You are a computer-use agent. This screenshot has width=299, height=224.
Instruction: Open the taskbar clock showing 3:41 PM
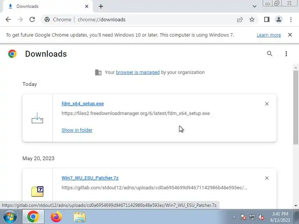[x=280, y=217]
